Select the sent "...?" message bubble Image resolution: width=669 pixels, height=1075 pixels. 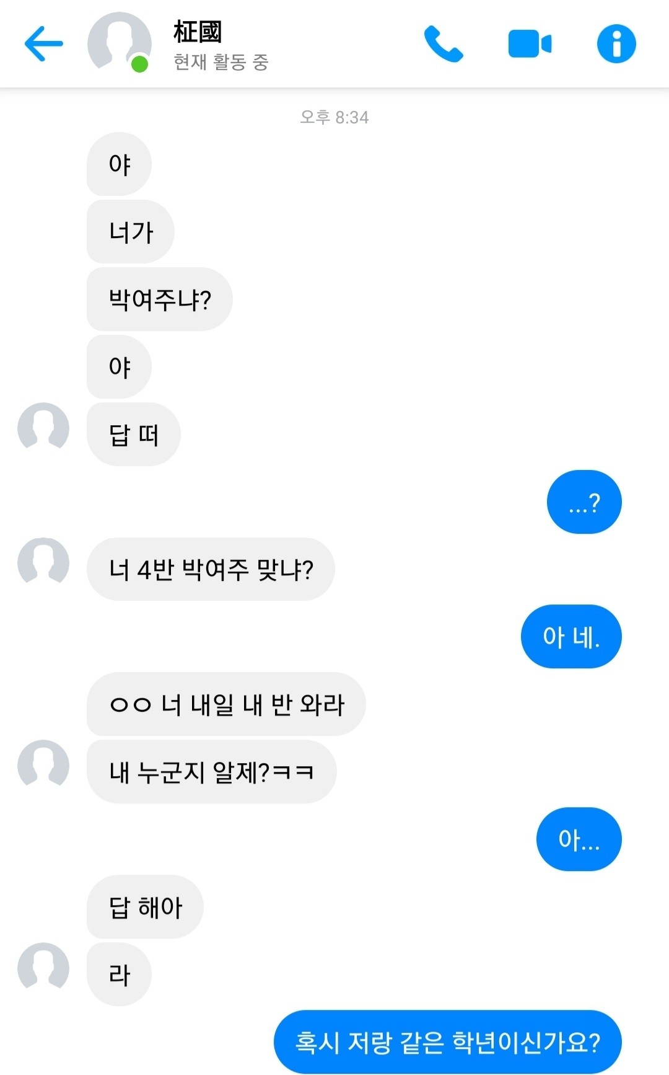point(584,502)
